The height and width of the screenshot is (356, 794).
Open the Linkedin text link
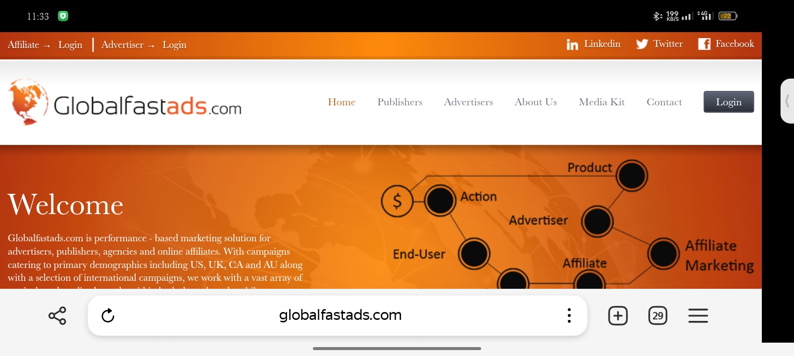pyautogui.click(x=602, y=44)
